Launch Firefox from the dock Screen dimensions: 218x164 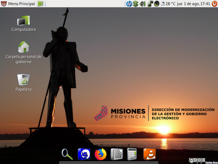pyautogui.click(x=101, y=154)
